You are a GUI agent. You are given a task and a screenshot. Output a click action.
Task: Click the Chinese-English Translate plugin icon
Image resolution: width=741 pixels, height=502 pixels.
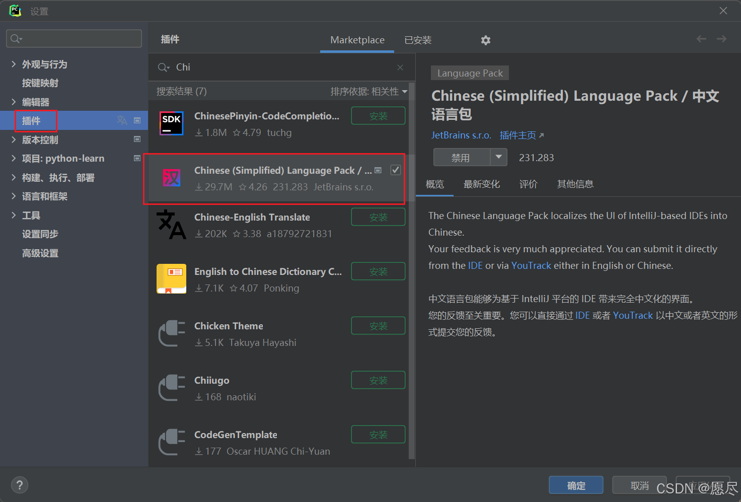tap(172, 225)
